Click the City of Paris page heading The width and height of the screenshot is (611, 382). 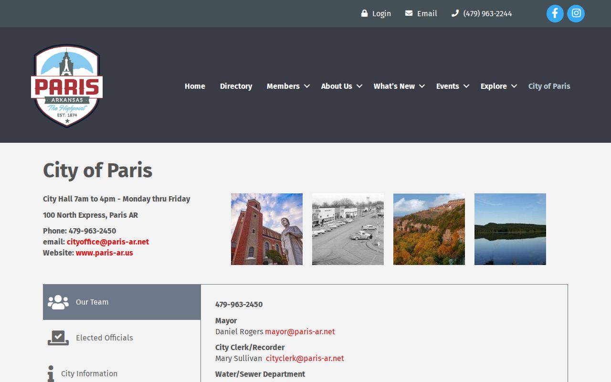(97, 170)
